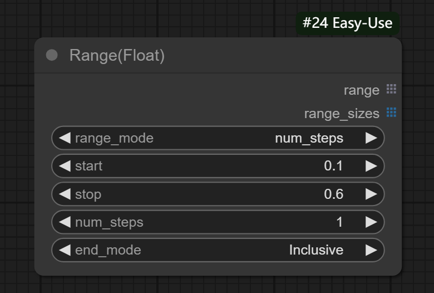Click the range_sizes output grid connector
The image size is (434, 293).
coord(391,113)
